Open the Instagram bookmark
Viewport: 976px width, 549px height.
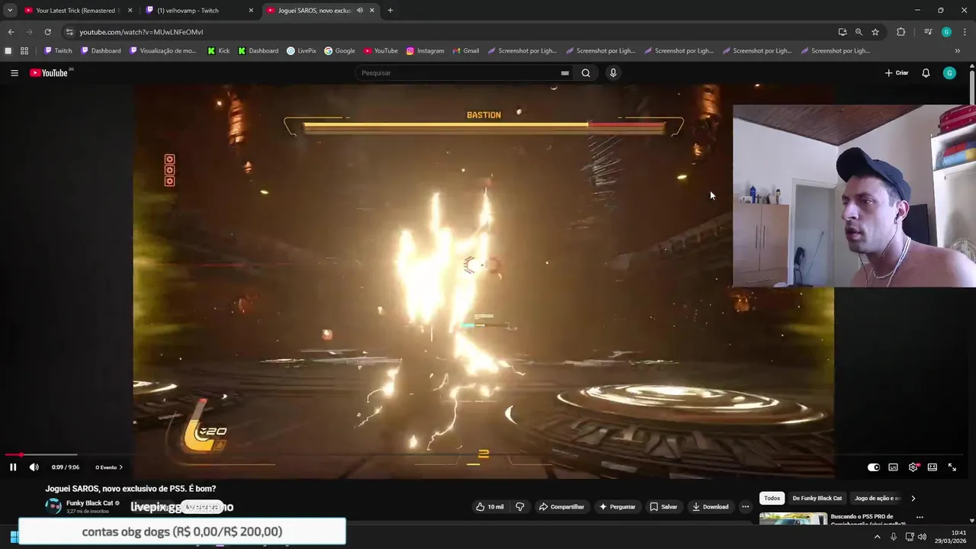(x=425, y=51)
